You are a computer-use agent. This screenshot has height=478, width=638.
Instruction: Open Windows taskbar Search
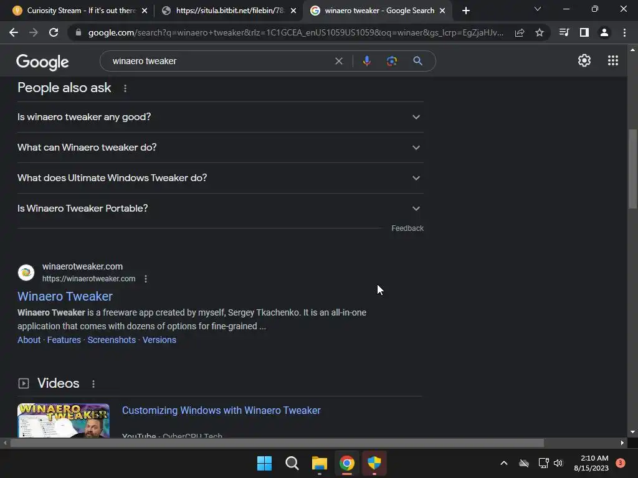292,463
